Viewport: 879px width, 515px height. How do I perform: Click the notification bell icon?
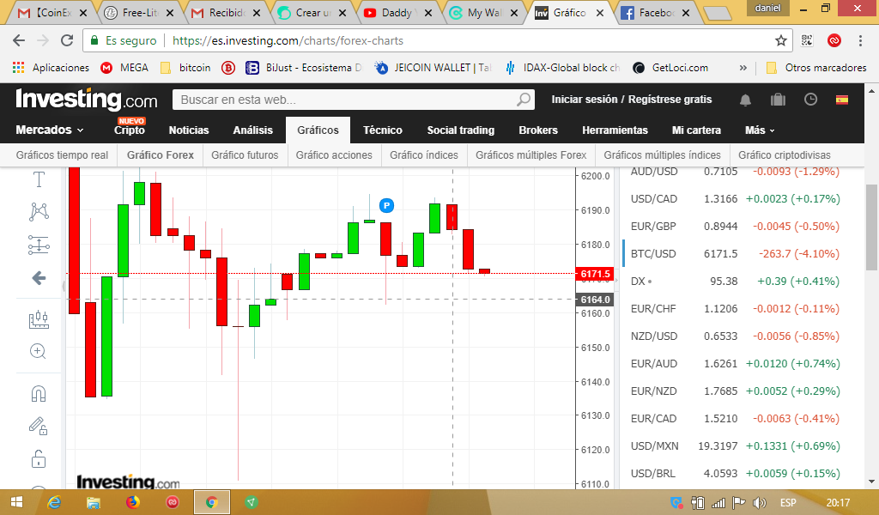click(x=745, y=100)
